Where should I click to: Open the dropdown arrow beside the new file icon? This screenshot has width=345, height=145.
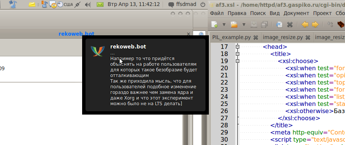(x=224, y=24)
